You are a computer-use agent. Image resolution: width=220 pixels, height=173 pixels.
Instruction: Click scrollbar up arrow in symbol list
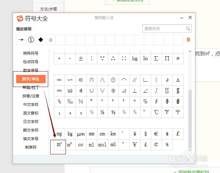pyautogui.click(x=190, y=51)
